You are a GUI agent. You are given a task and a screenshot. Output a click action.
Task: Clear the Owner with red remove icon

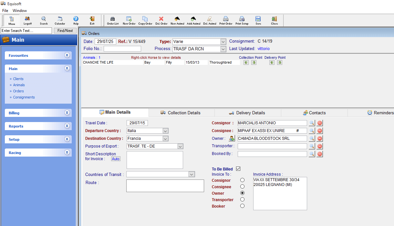coord(320,139)
